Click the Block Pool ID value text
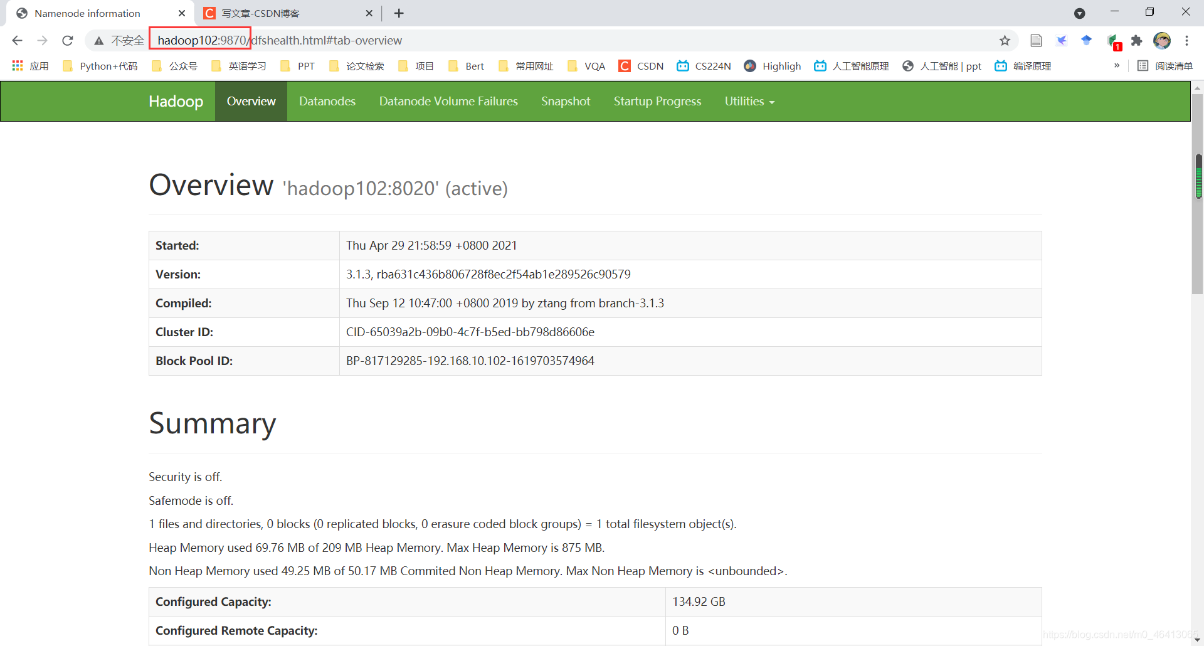 click(x=470, y=361)
